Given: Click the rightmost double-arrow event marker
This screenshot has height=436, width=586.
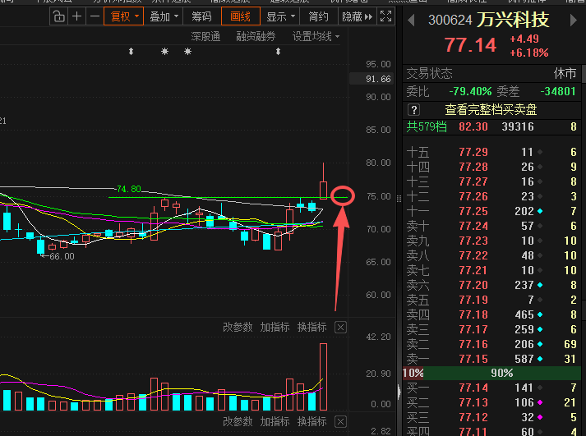Looking at the screenshot, I should 278,52.
